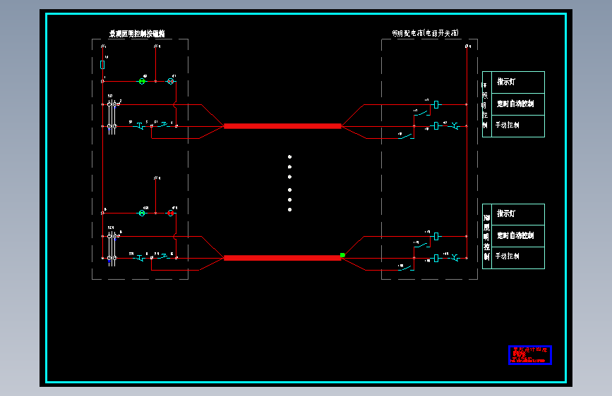Select 定时自动控制 cell in the upper legend table
The height and width of the screenshot is (396, 612).
(518, 104)
